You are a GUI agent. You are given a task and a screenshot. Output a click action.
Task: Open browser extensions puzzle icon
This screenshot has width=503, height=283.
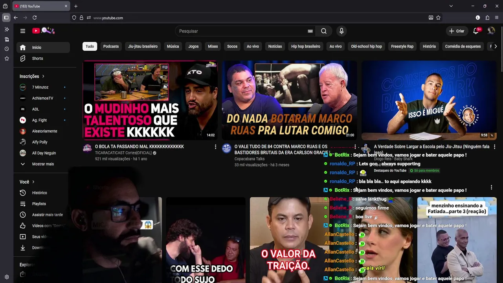(x=487, y=18)
